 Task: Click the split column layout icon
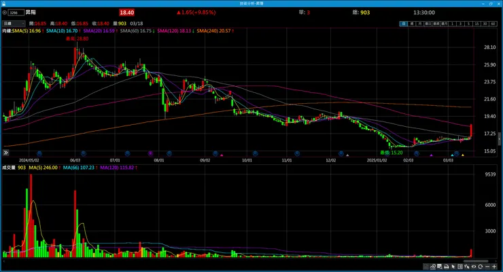[460, 267]
